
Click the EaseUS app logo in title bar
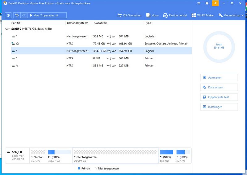click(5, 3)
